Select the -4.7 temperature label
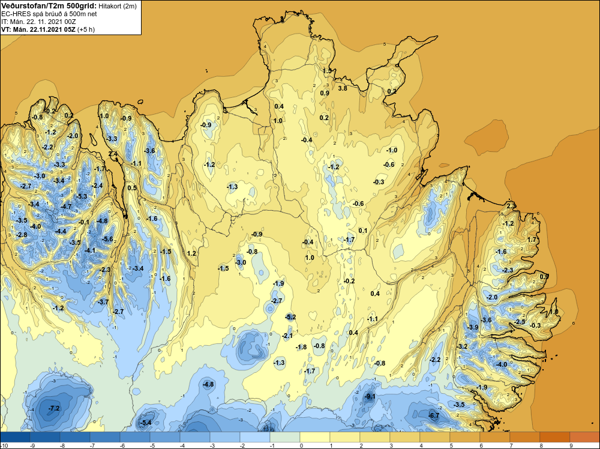The image size is (600, 449). (66, 206)
